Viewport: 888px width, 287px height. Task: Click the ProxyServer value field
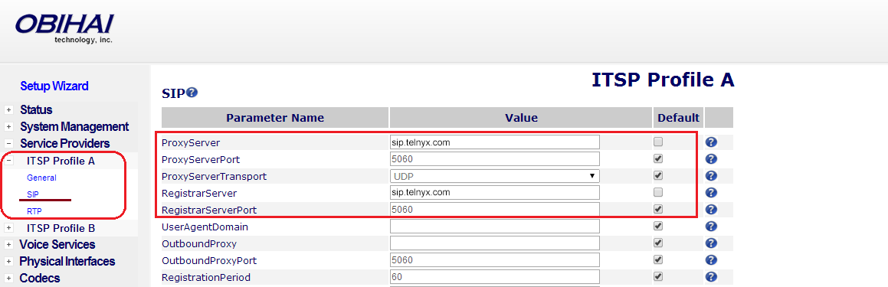coord(494,142)
